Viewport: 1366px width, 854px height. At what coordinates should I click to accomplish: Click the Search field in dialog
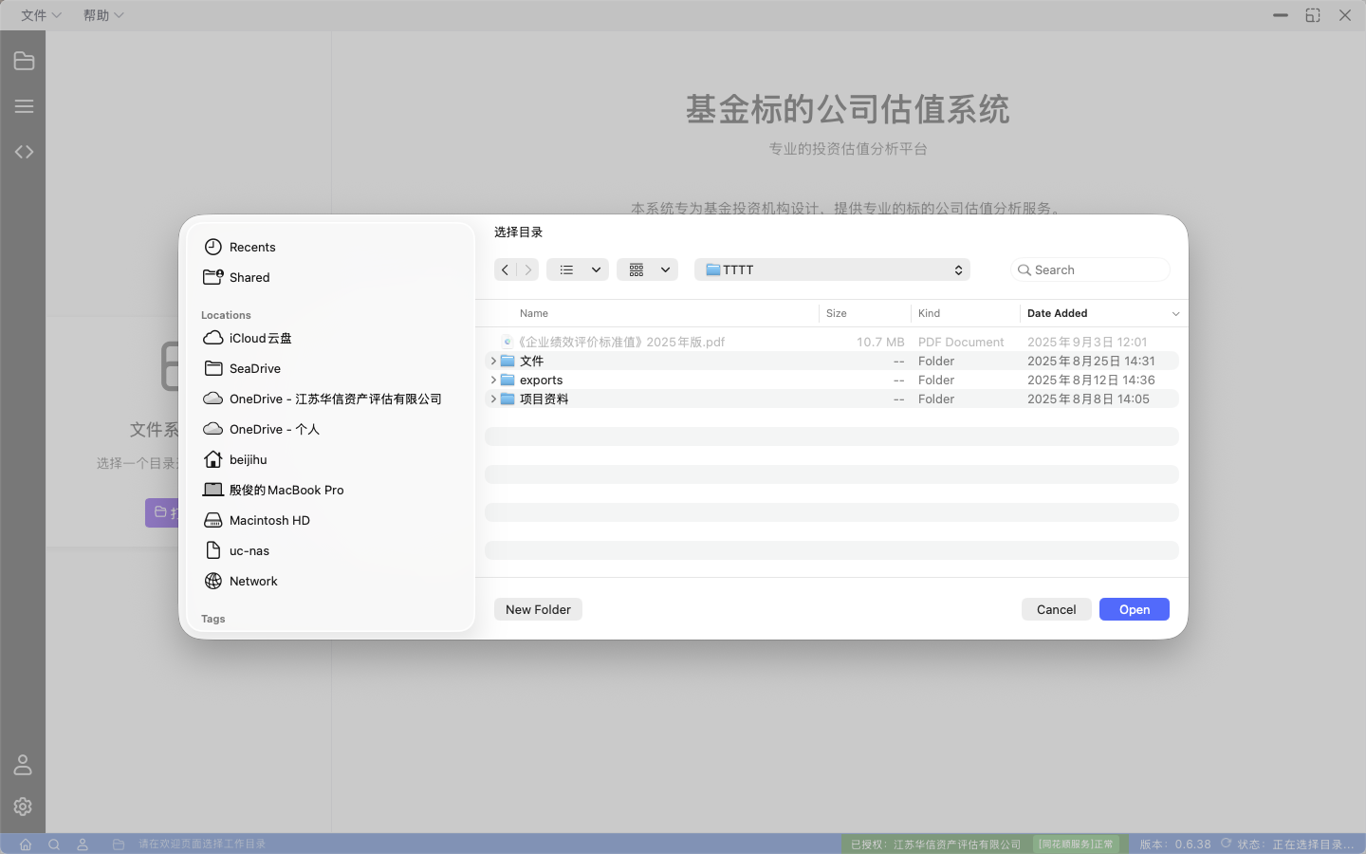[x=1091, y=269]
